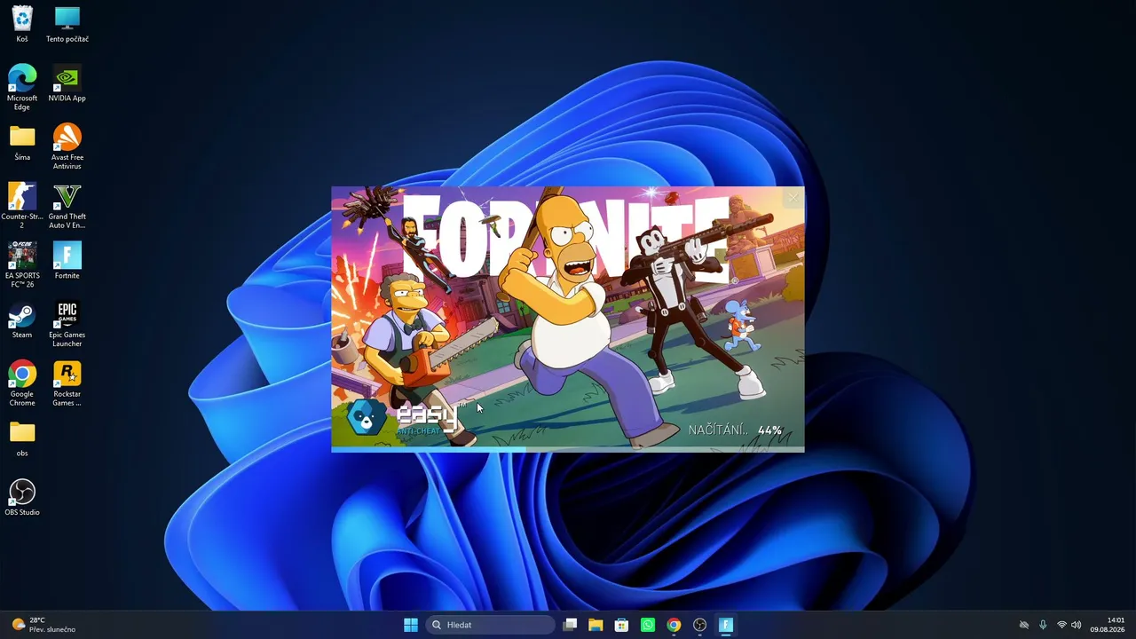This screenshot has height=639, width=1136.
Task: Select the Fortnite desktop shortcut
Action: pyautogui.click(x=67, y=261)
